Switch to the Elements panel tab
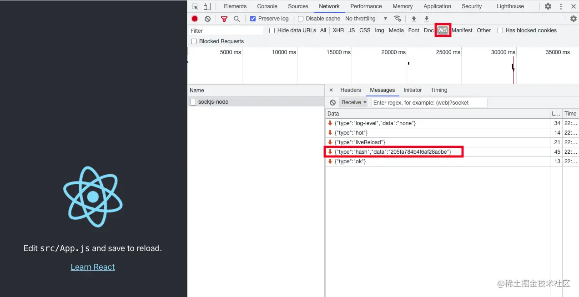Screen dimensions: 579x297 pos(235,6)
